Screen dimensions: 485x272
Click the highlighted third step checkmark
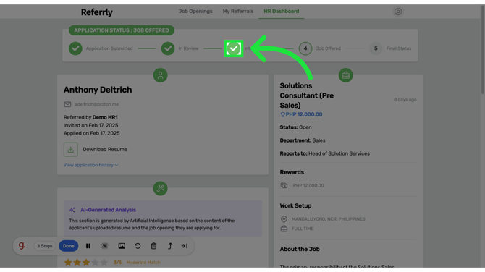(x=234, y=48)
